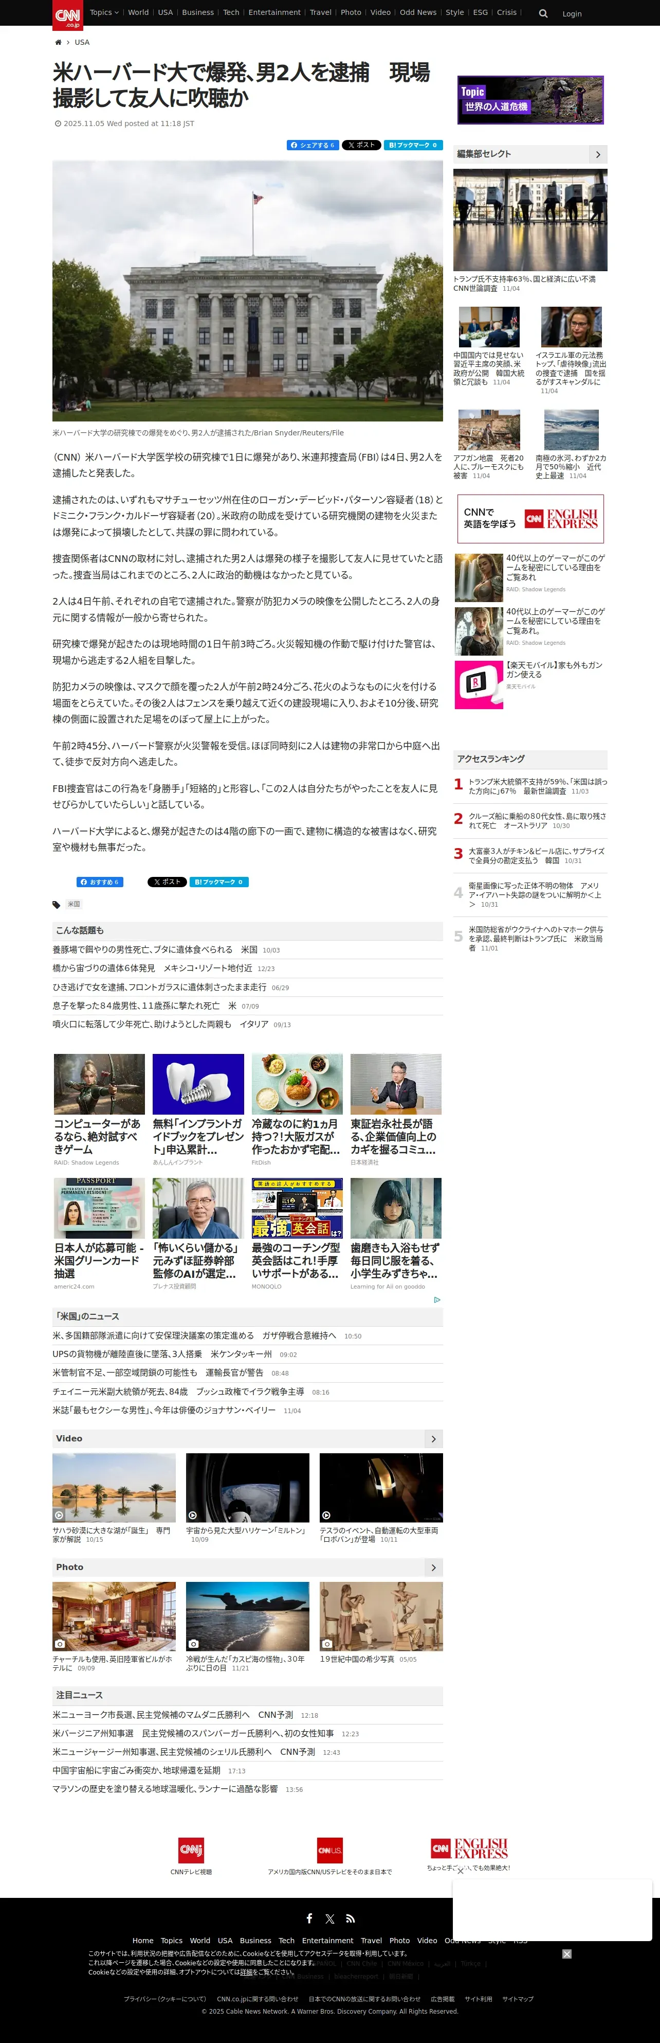Open 日本人が応募可能 グリーンカード ad
Image resolution: width=660 pixels, height=2043 pixels.
(99, 1260)
